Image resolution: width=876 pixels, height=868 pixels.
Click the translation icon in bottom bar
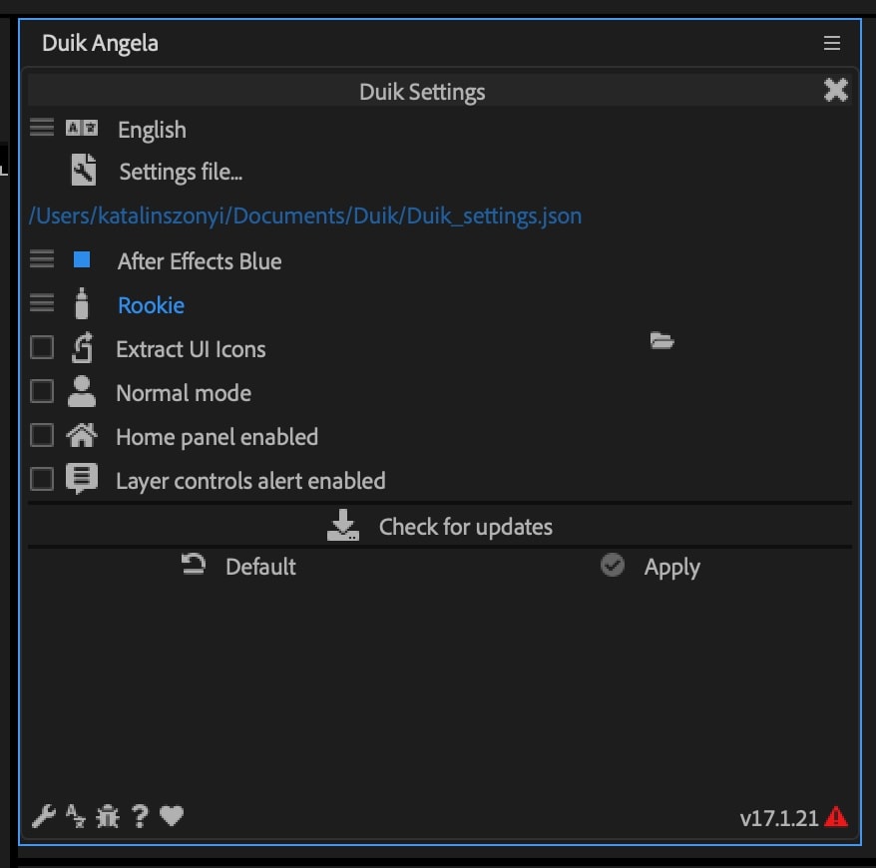coord(76,816)
